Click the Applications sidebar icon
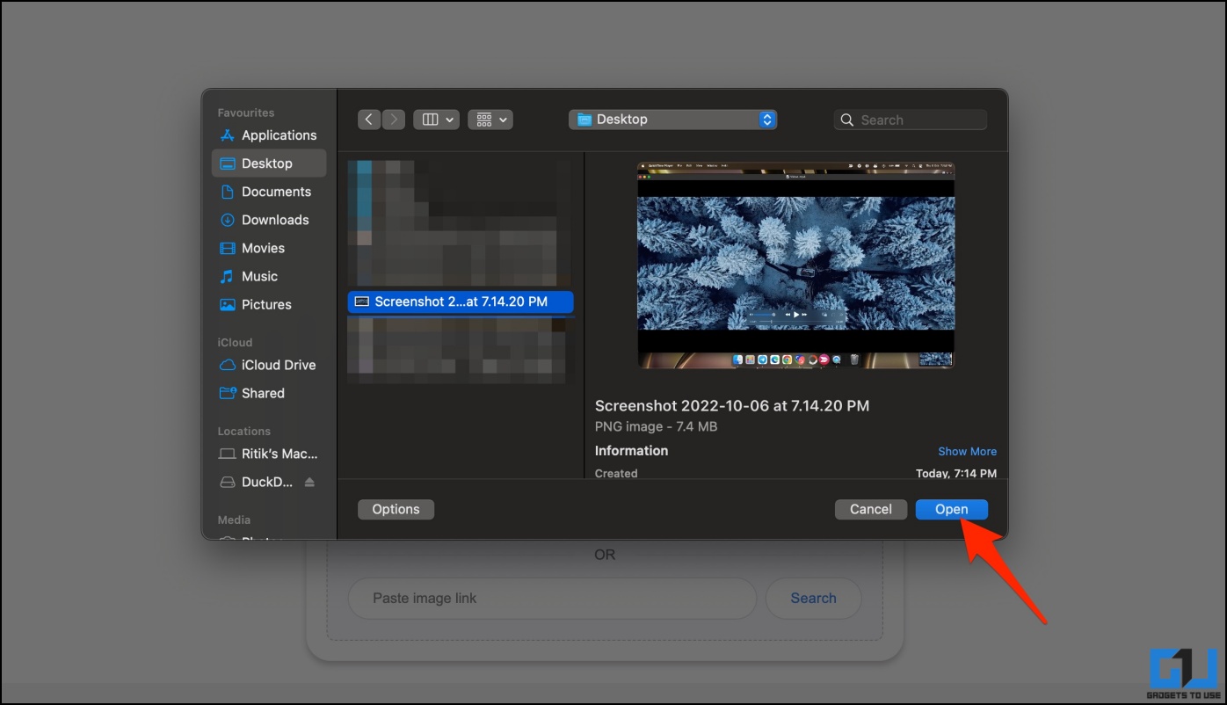The width and height of the screenshot is (1227, 705). [228, 135]
